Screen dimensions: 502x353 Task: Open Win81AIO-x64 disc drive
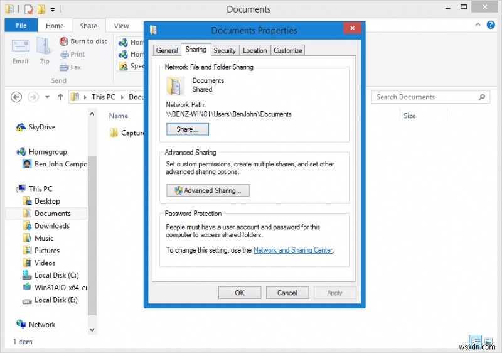(x=55, y=288)
